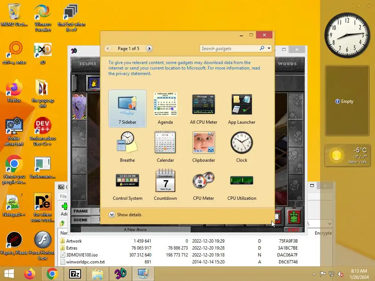Screen dimensions: 375x281
Task: Open 'the popcap shit' folder
Action: tap(42, 93)
